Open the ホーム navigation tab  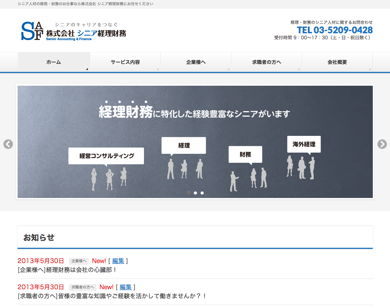tap(54, 62)
